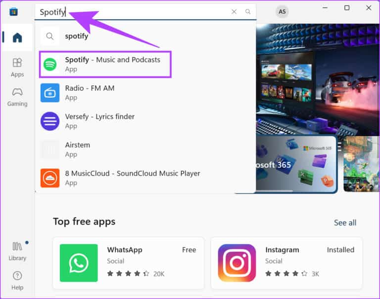
Task: Click the Social label under Instagram
Action: tap(274, 261)
